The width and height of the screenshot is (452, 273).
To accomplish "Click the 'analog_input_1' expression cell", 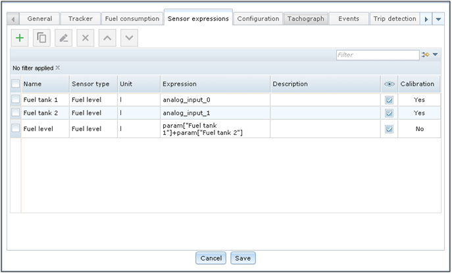I will (215, 113).
